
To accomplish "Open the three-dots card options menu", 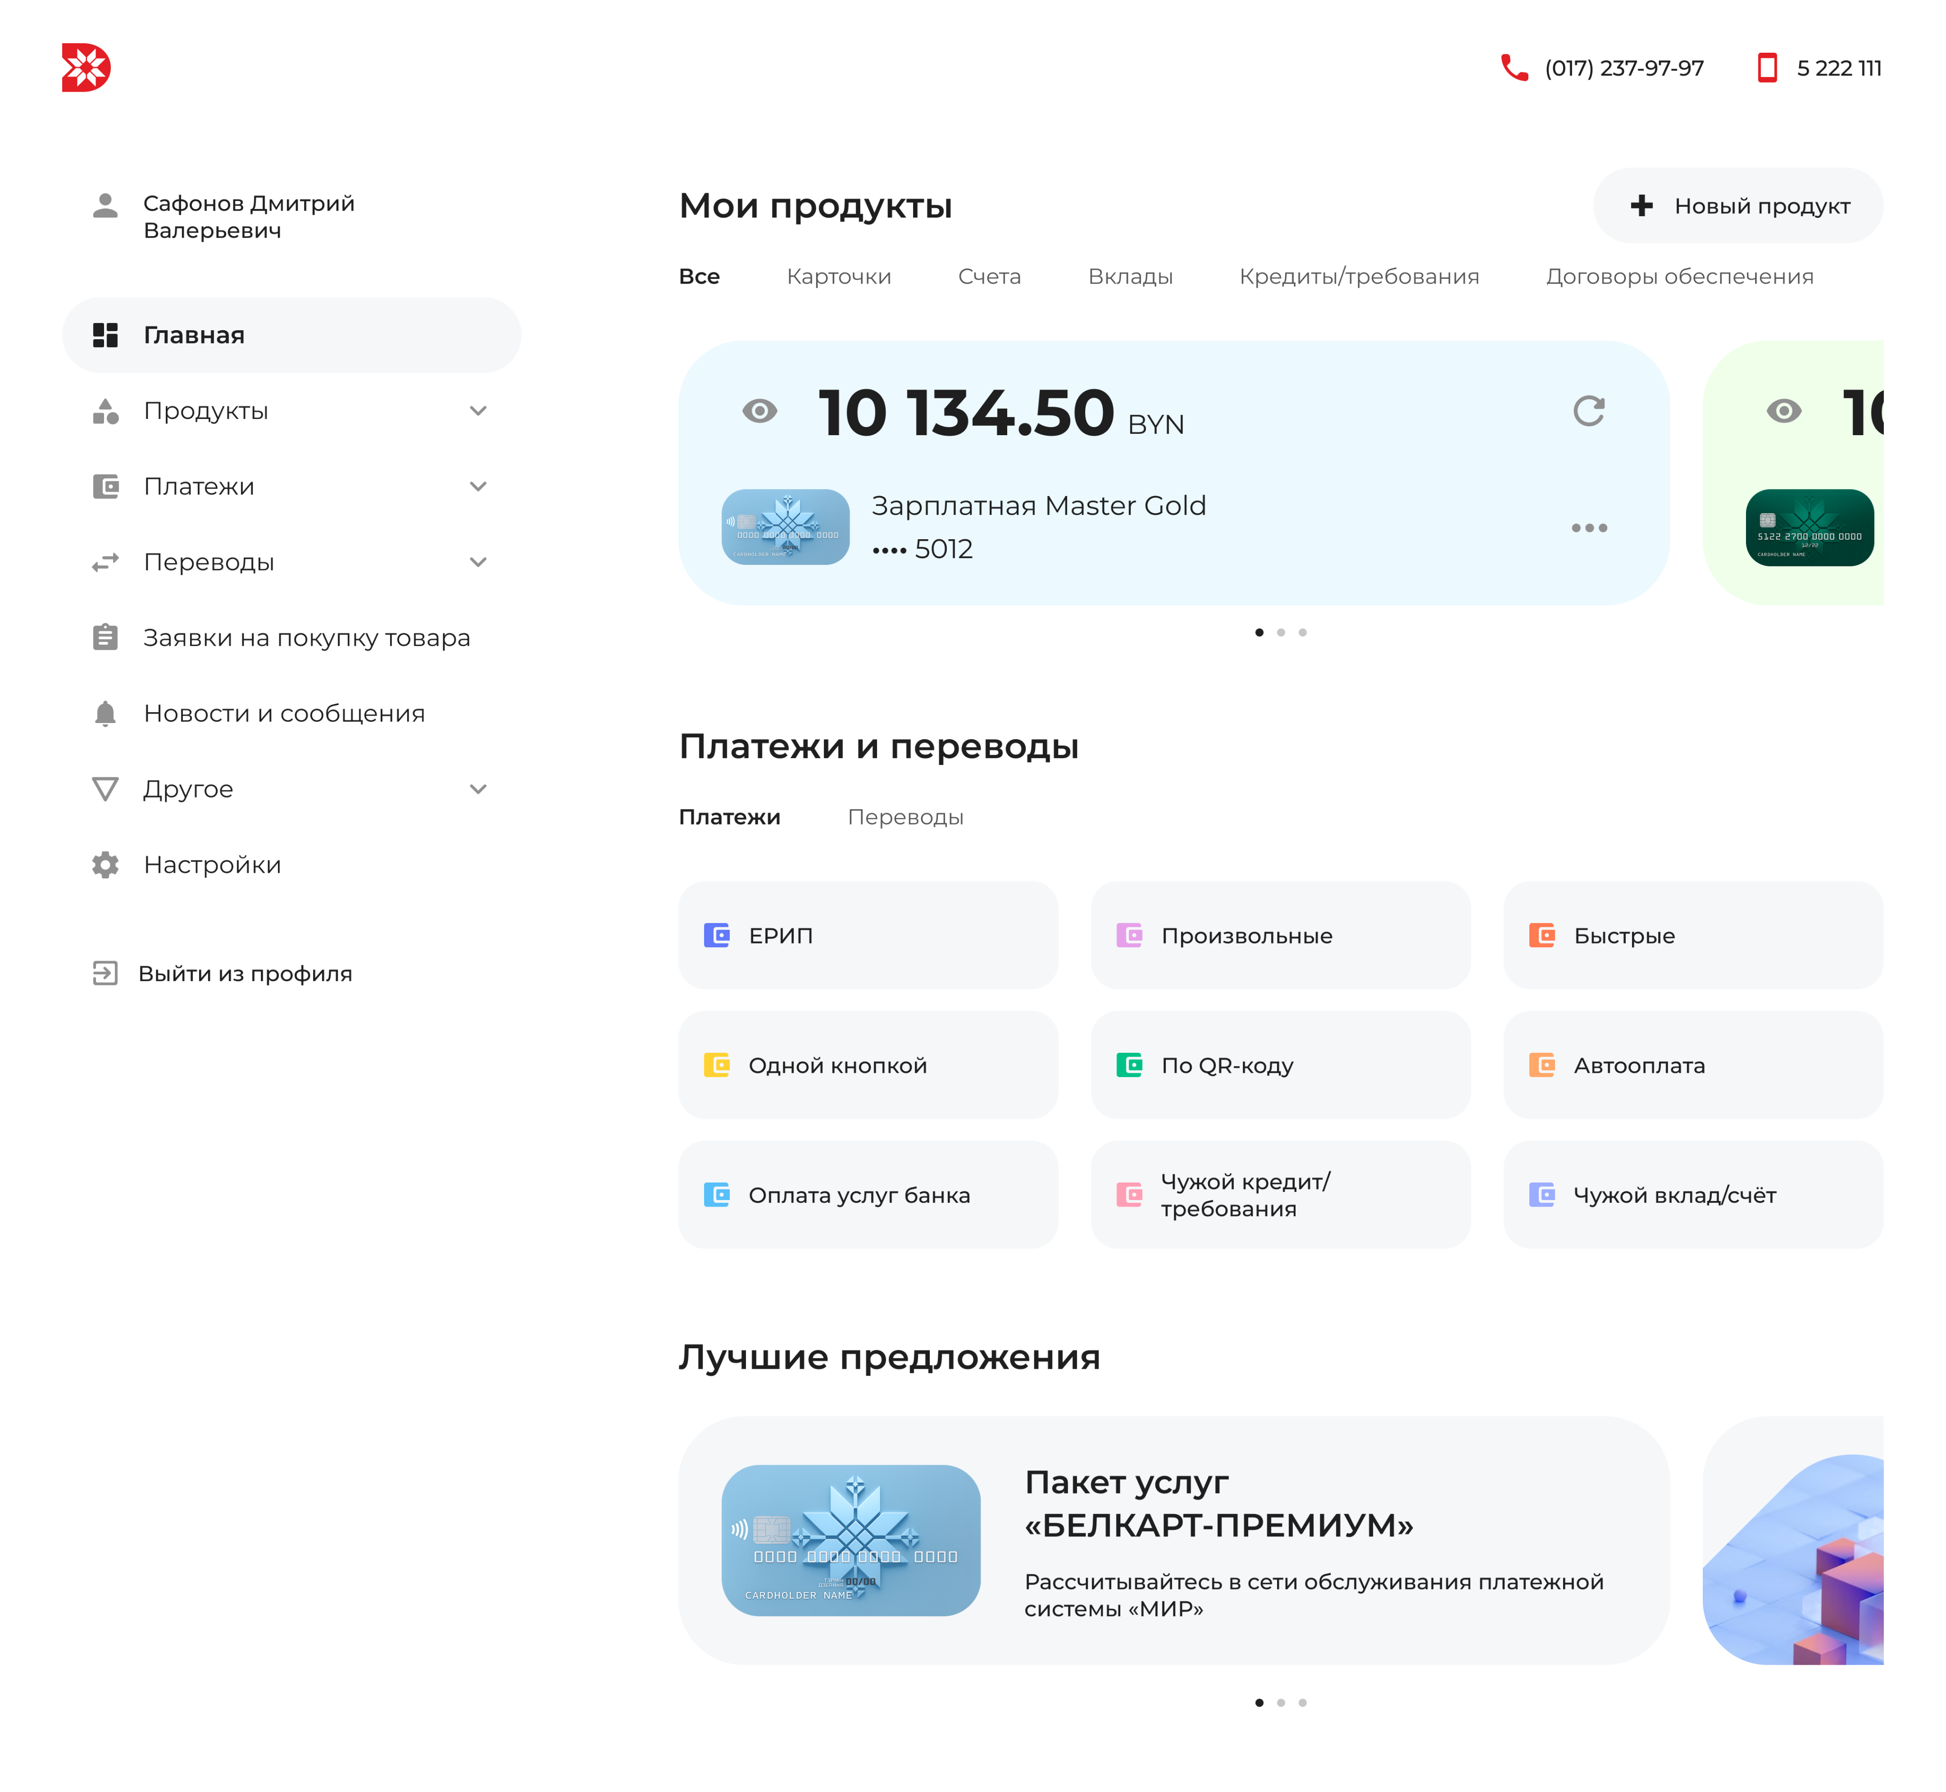I will [x=1588, y=528].
